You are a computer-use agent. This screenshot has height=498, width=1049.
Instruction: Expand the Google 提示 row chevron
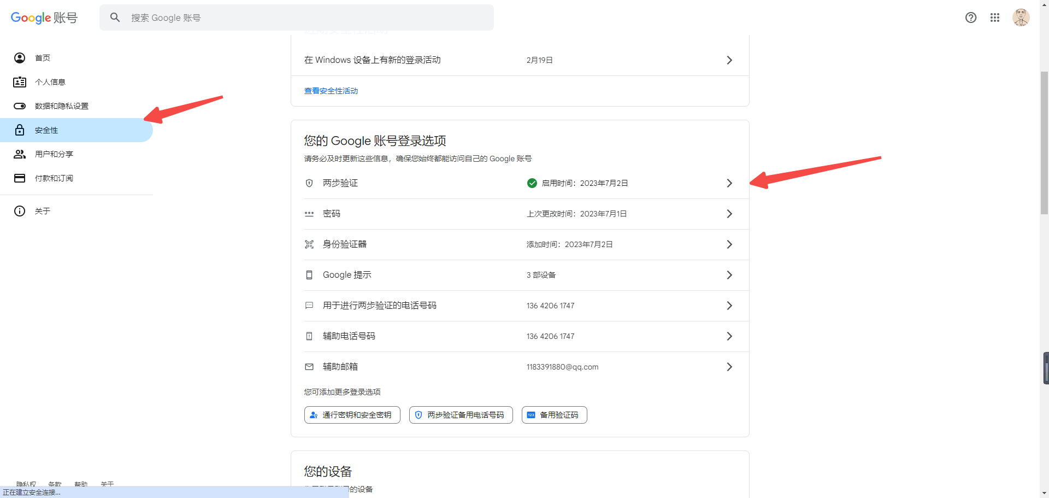point(729,275)
